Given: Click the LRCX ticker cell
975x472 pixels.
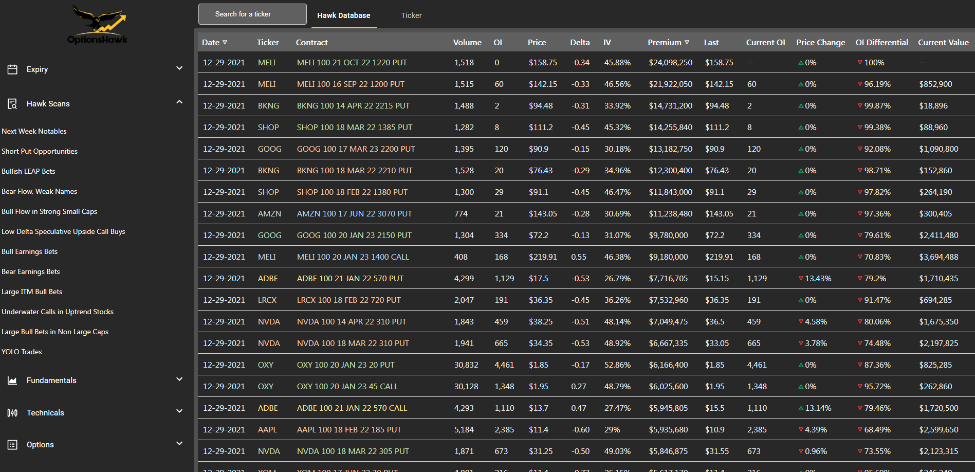Looking at the screenshot, I should coord(267,300).
